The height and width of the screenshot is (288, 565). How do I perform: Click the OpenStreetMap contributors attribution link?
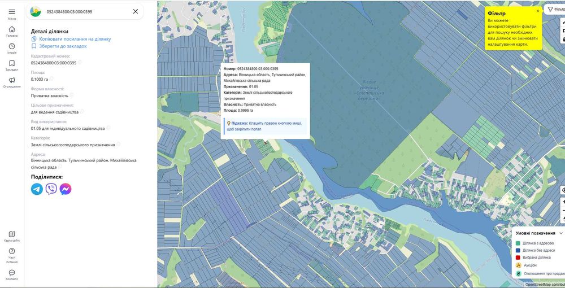point(545,285)
